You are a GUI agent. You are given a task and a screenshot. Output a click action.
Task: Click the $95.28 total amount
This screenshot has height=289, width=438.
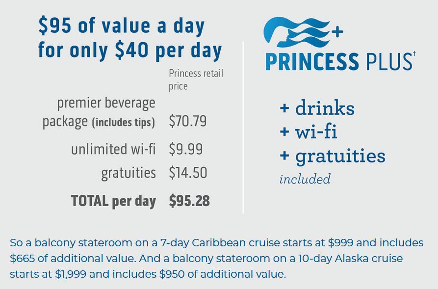[189, 201]
